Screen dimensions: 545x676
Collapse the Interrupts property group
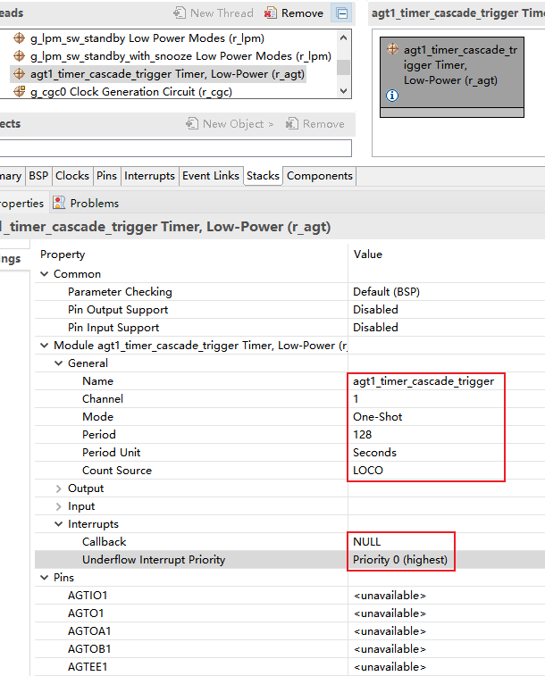tap(59, 524)
